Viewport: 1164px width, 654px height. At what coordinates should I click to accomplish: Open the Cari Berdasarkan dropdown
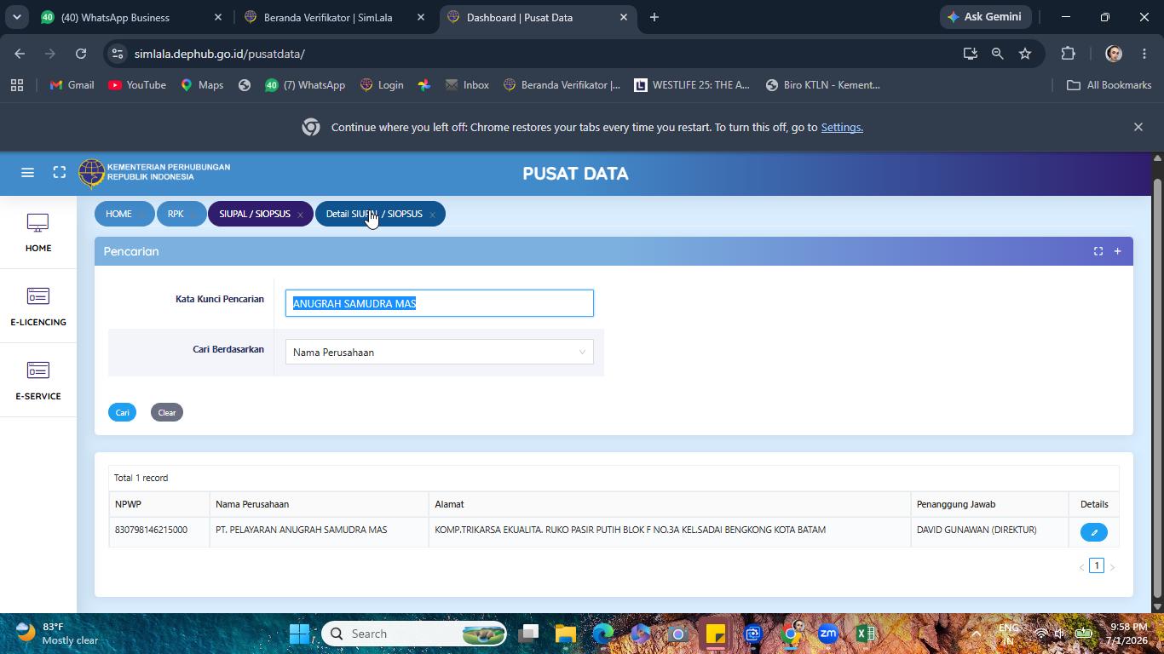(440, 352)
